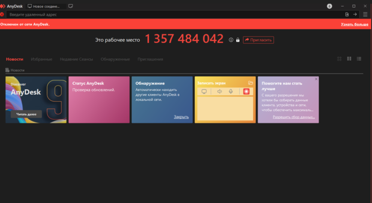The width and height of the screenshot is (372, 203).
Task: Toggle speaker audio recording icon
Action: [219, 92]
